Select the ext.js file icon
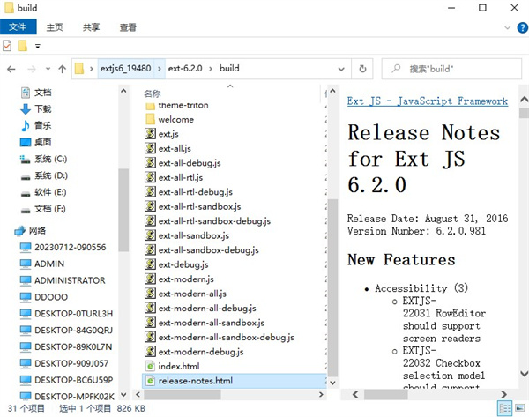The image size is (529, 417). [150, 134]
